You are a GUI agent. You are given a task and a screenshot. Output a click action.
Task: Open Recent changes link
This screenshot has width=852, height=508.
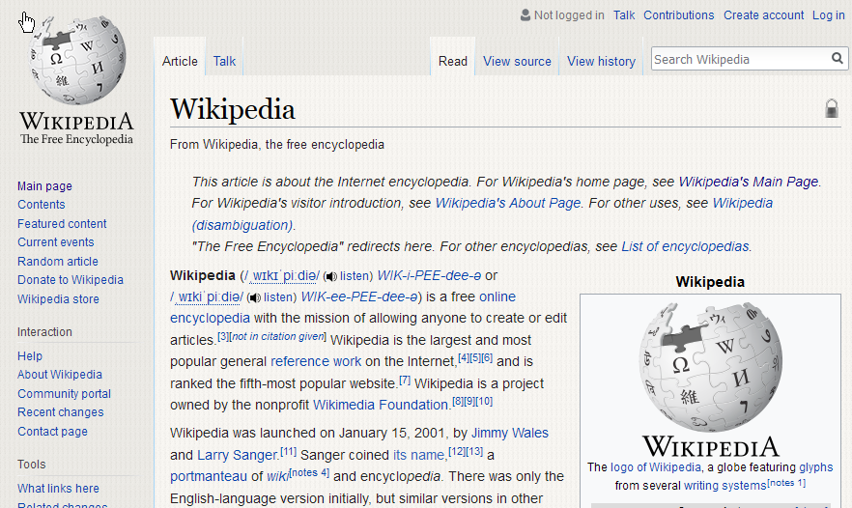(x=60, y=412)
